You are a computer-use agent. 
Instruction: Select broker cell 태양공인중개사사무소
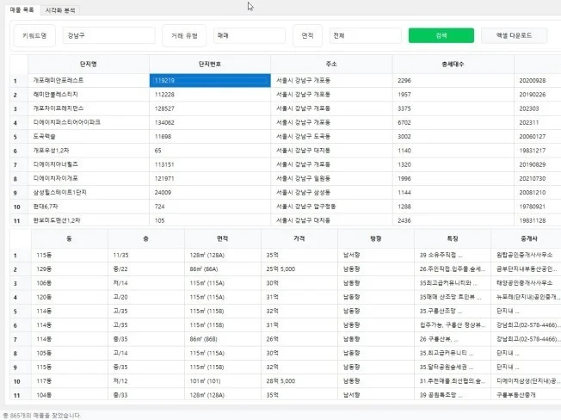(x=526, y=283)
